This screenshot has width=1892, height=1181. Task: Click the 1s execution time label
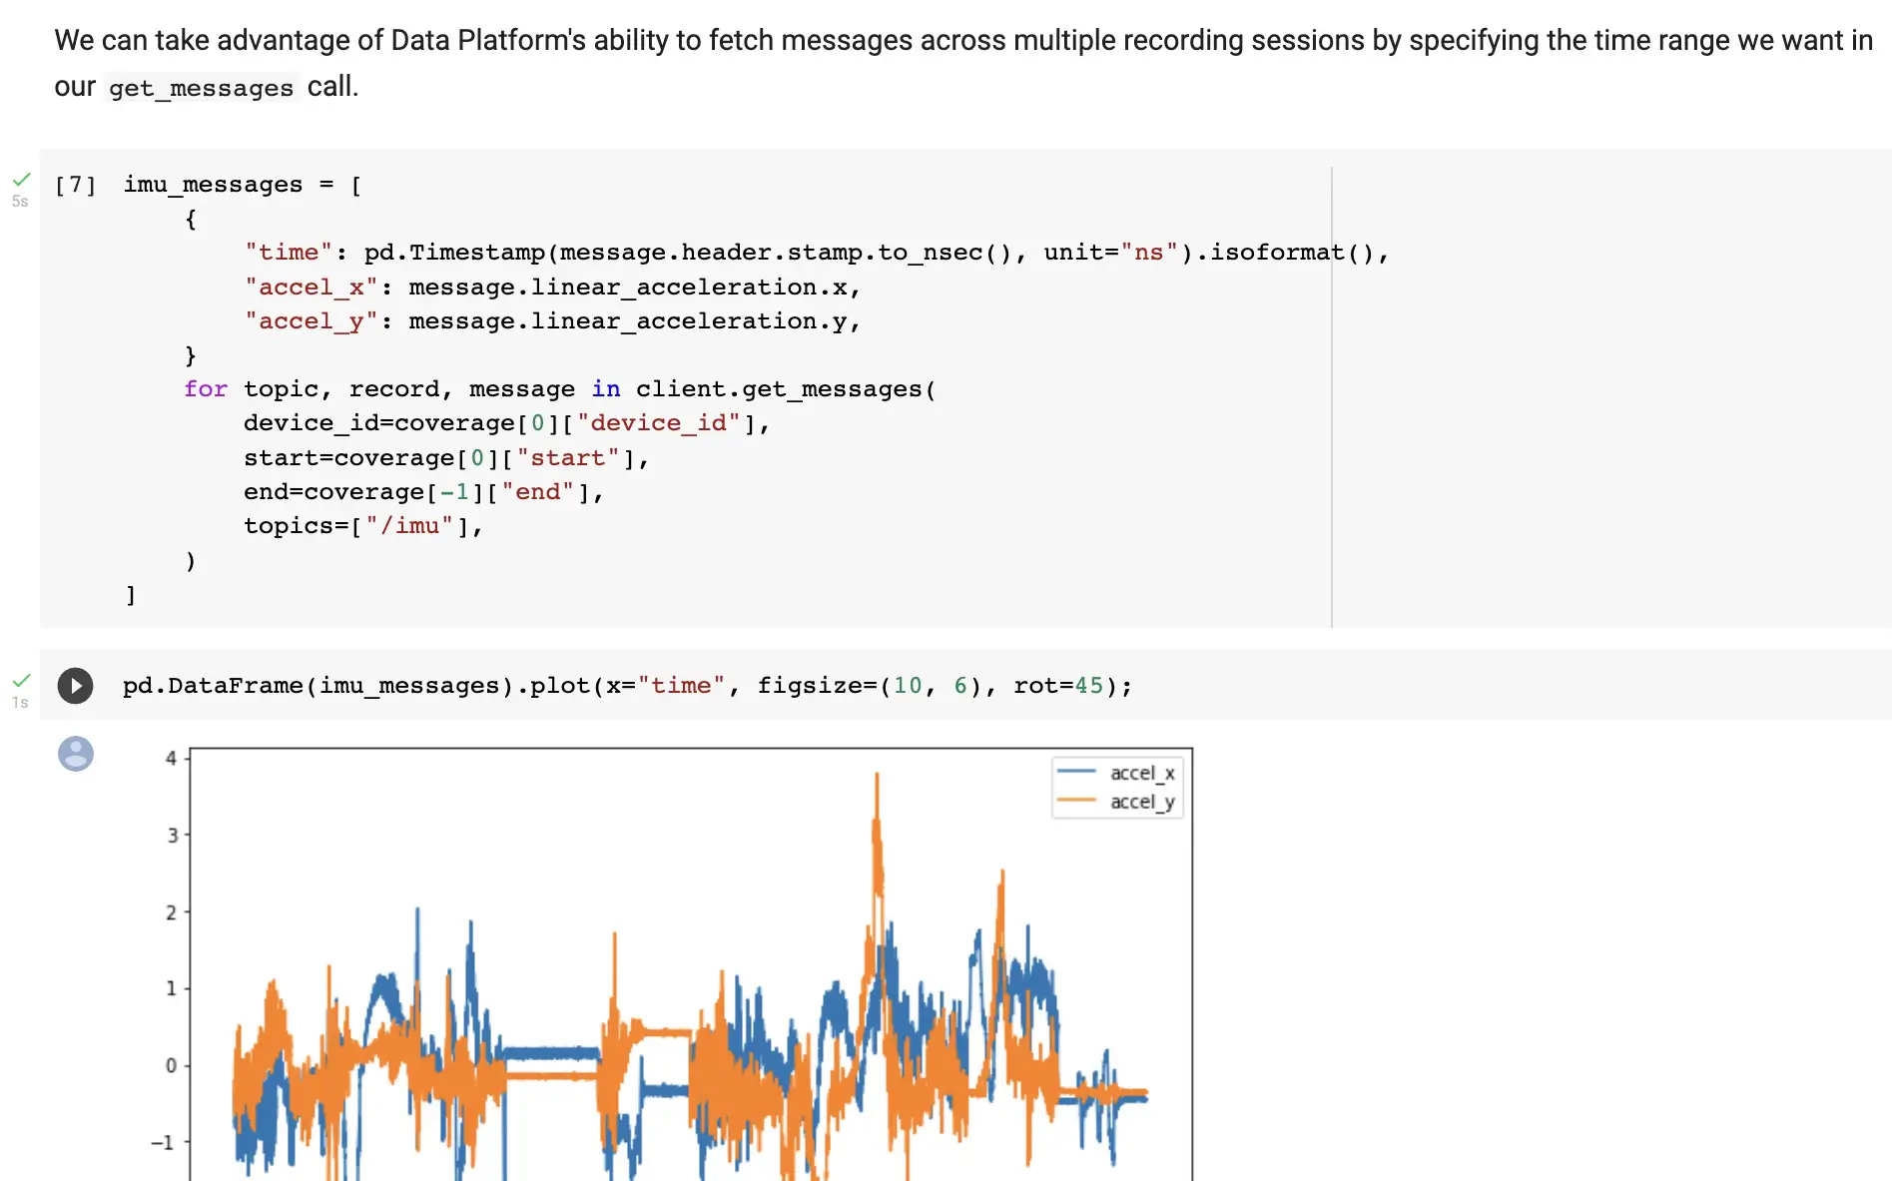[x=20, y=702]
